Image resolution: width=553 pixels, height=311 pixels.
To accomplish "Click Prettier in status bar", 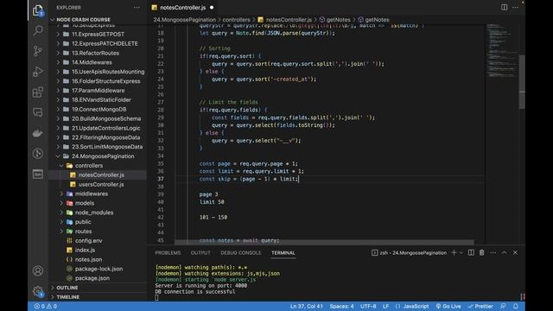I will click(480, 306).
